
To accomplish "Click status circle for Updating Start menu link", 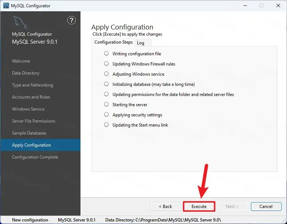I will (x=106, y=125).
